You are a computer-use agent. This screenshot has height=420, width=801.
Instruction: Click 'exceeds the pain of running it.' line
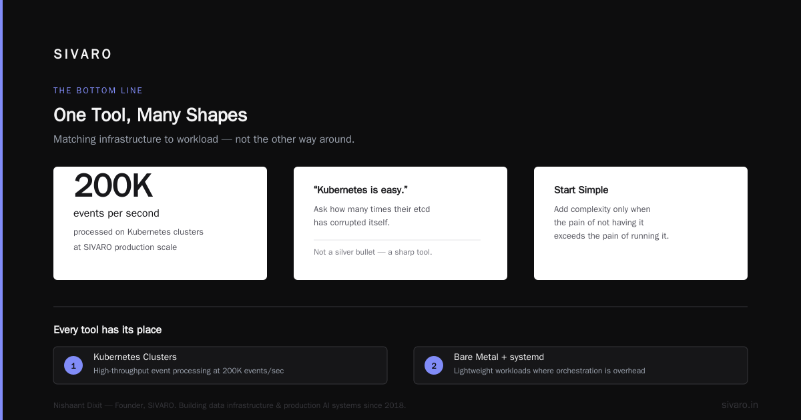pos(611,236)
